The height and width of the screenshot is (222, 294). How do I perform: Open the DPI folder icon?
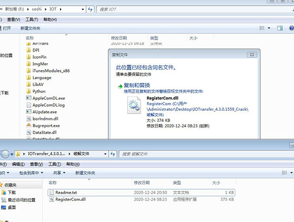[x=28, y=50]
